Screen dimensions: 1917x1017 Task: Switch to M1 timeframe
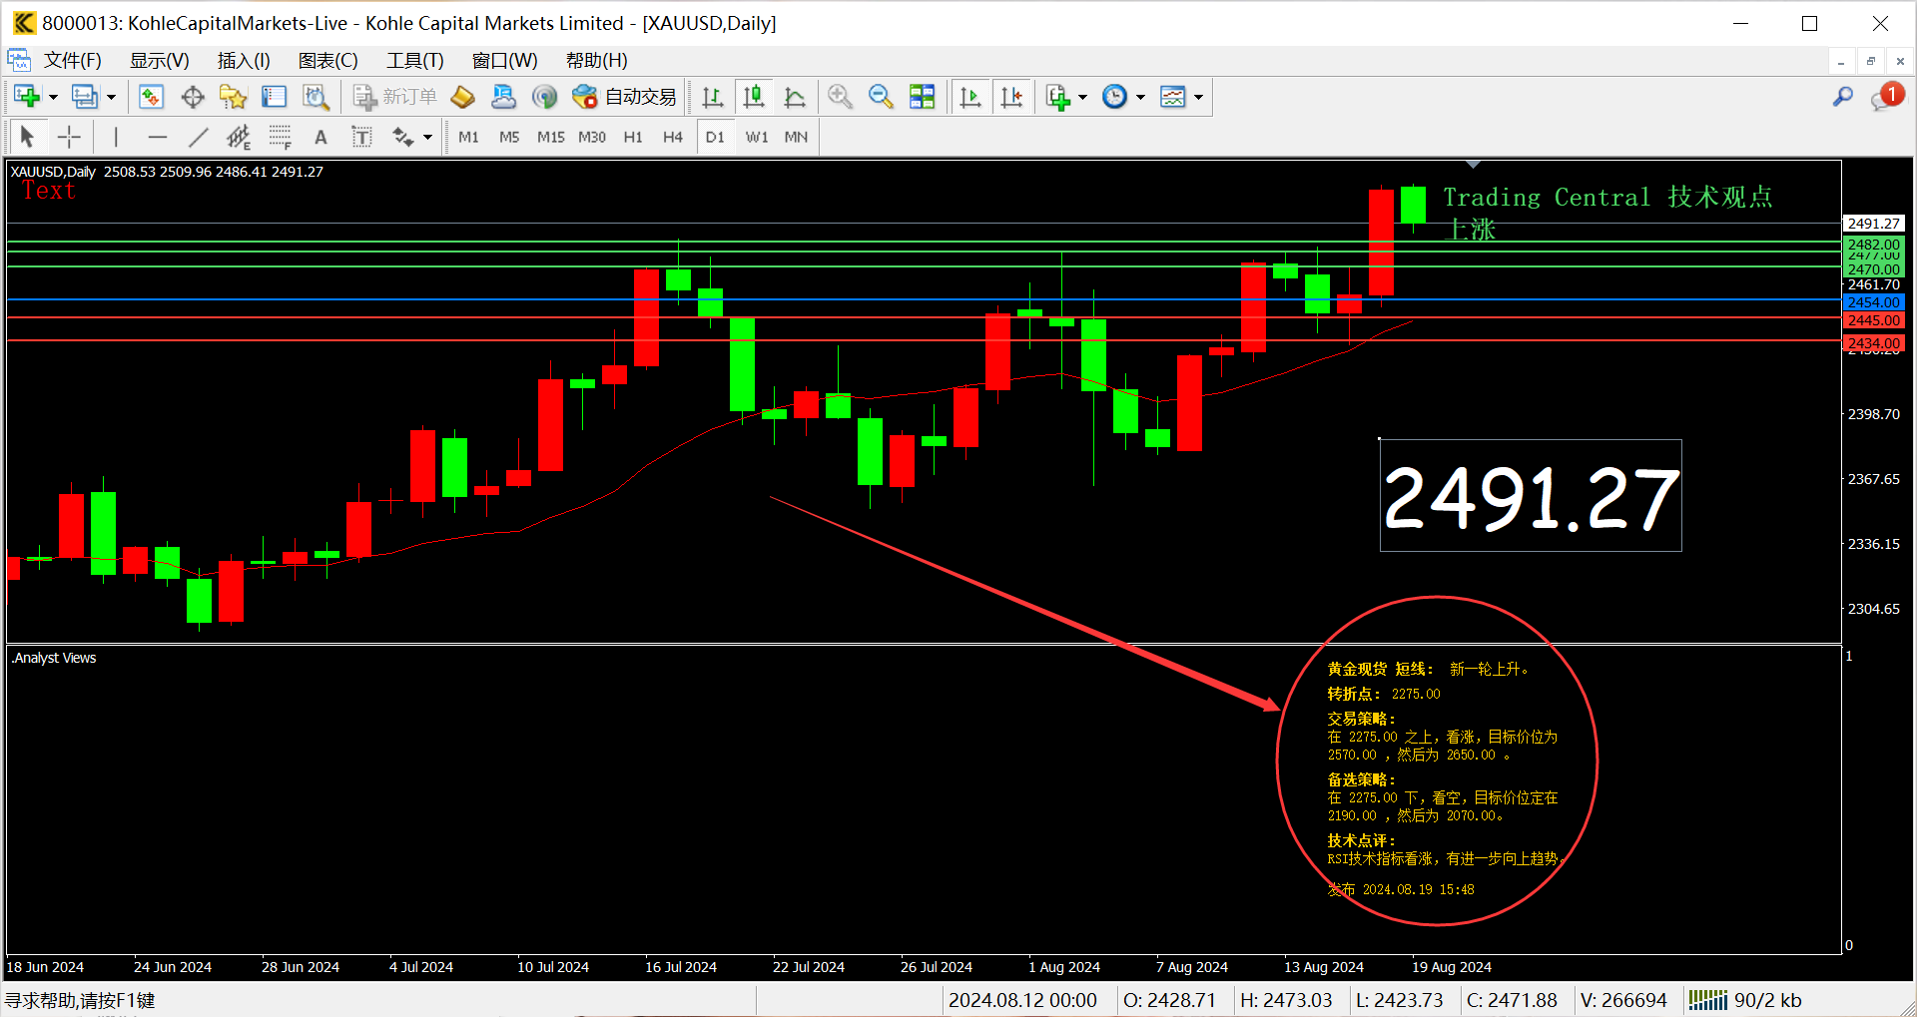click(x=468, y=137)
